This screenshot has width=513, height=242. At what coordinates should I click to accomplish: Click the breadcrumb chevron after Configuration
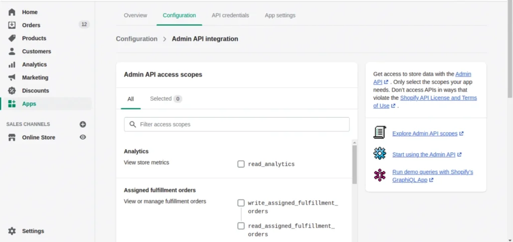pos(164,39)
